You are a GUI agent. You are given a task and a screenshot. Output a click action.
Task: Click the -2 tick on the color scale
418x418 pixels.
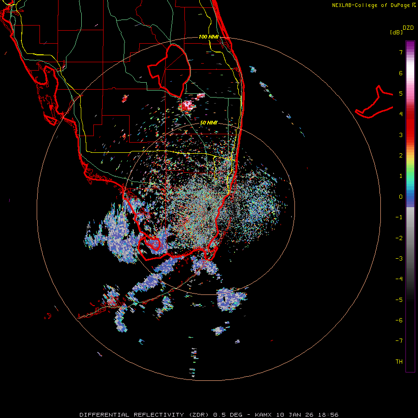pyautogui.click(x=399, y=238)
